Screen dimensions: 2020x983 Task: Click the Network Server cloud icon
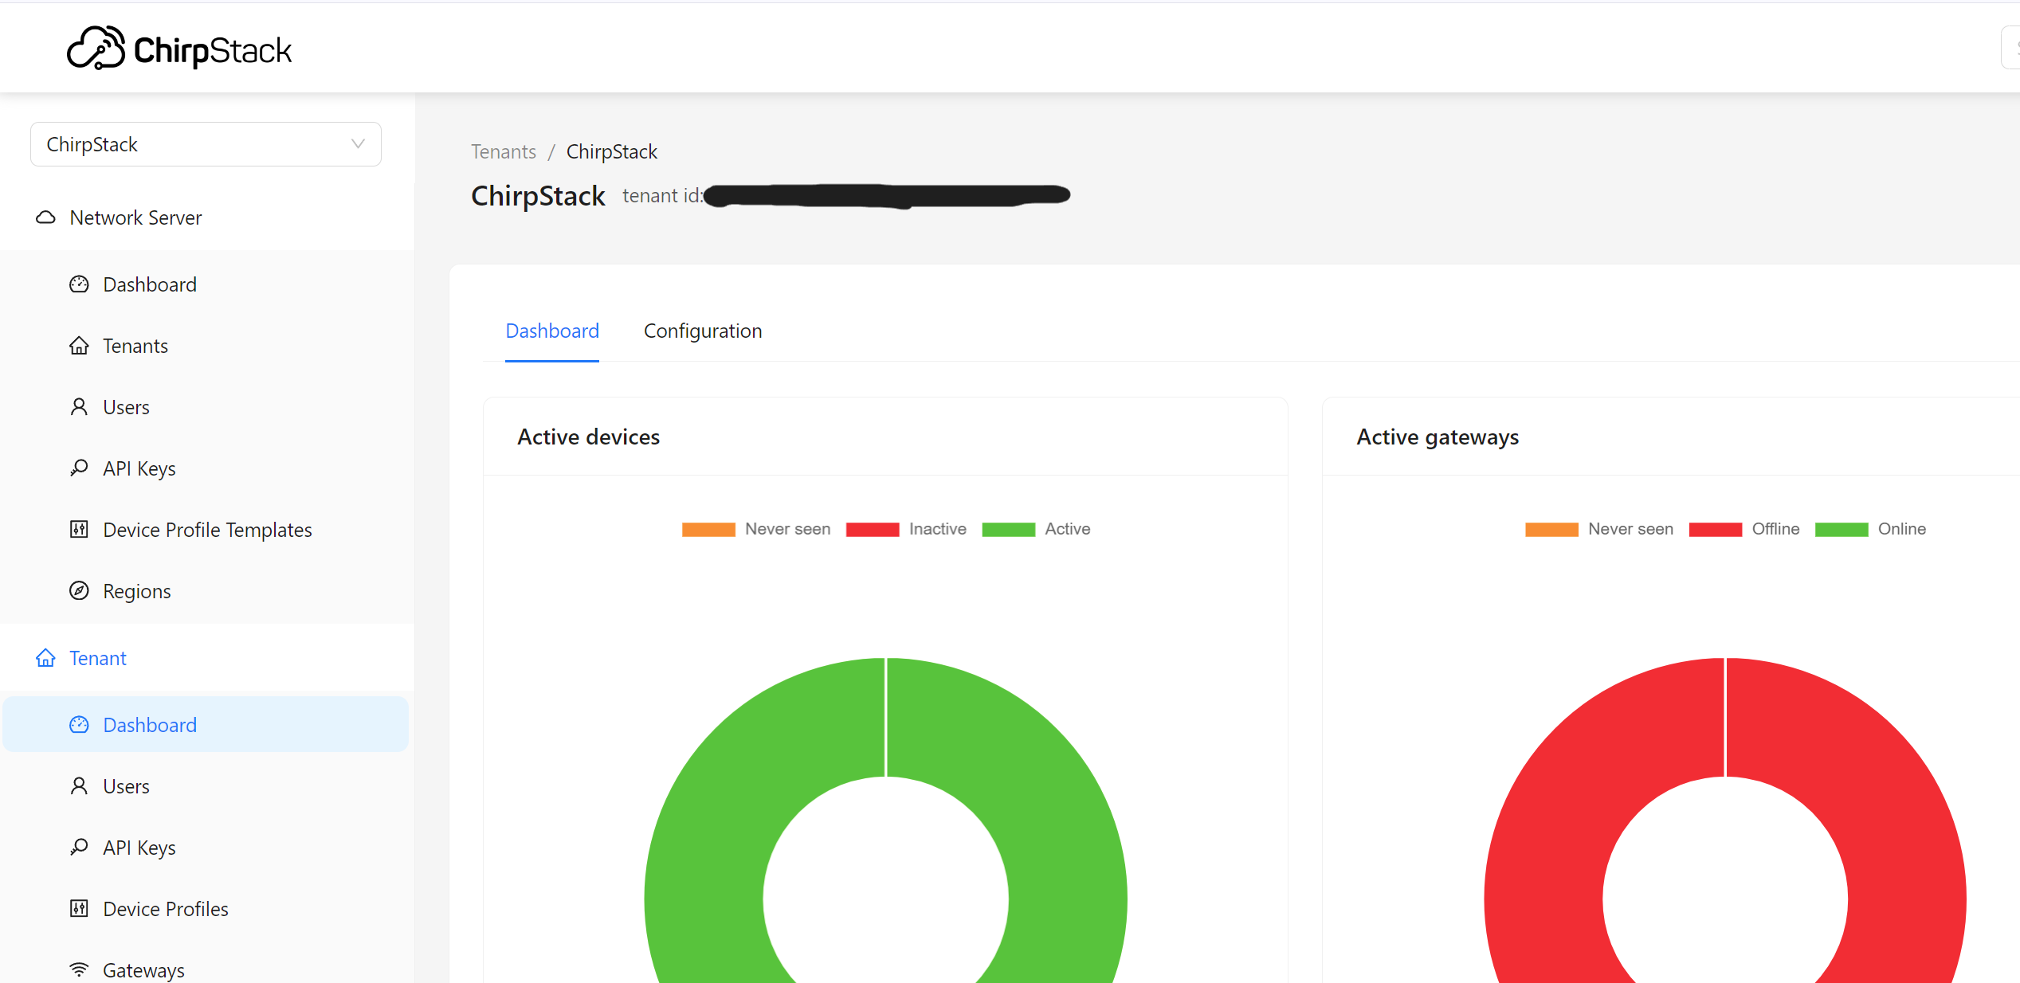46,217
